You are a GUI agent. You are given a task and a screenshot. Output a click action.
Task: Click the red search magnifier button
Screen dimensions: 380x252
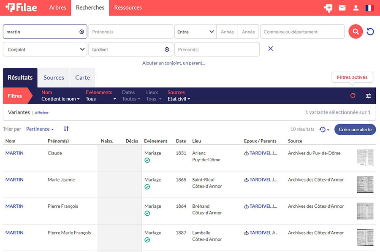pos(356,32)
